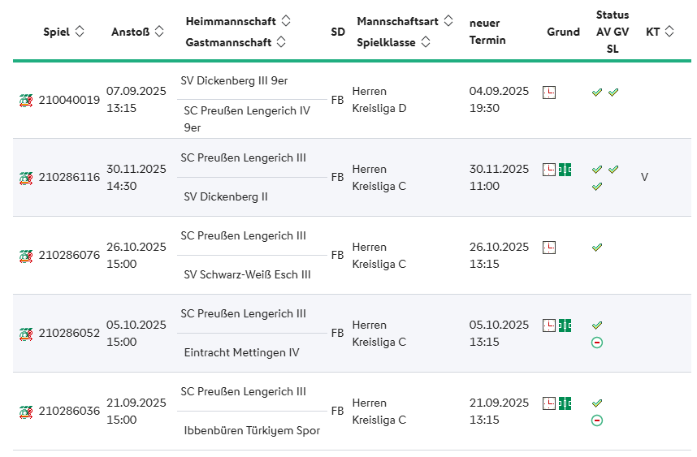
Task: Click the row icon beside match 210286036
Action: pyautogui.click(x=26, y=412)
